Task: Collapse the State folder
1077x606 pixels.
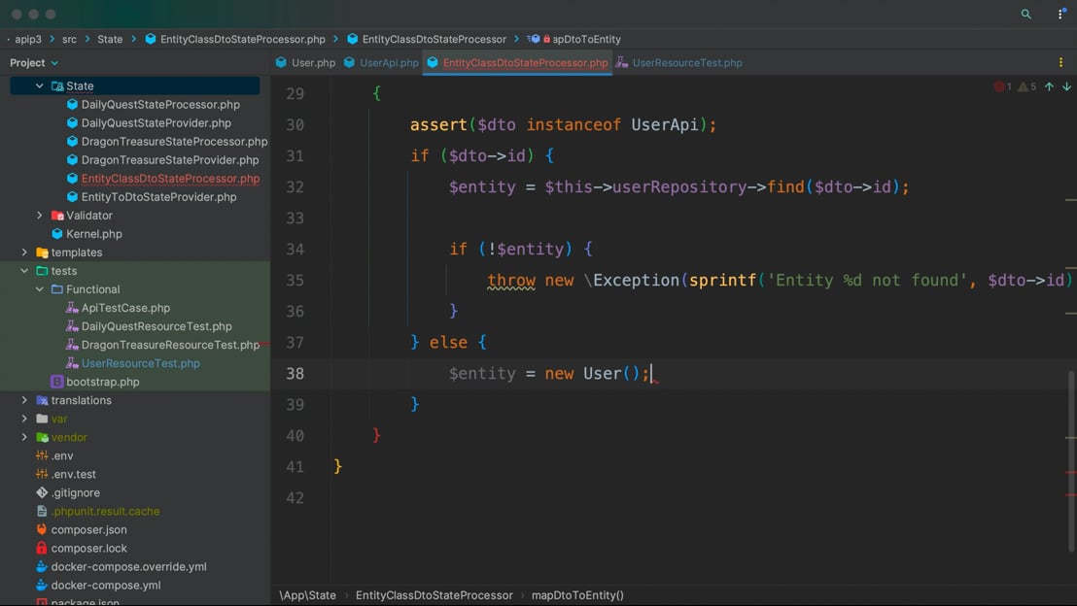Action: click(40, 85)
